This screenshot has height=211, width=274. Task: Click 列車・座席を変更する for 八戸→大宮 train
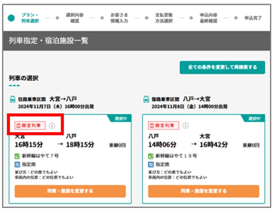coord(203,191)
